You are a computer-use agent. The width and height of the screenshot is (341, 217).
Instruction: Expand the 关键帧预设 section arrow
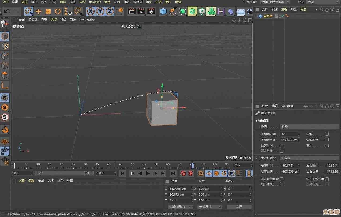[x=256, y=158]
